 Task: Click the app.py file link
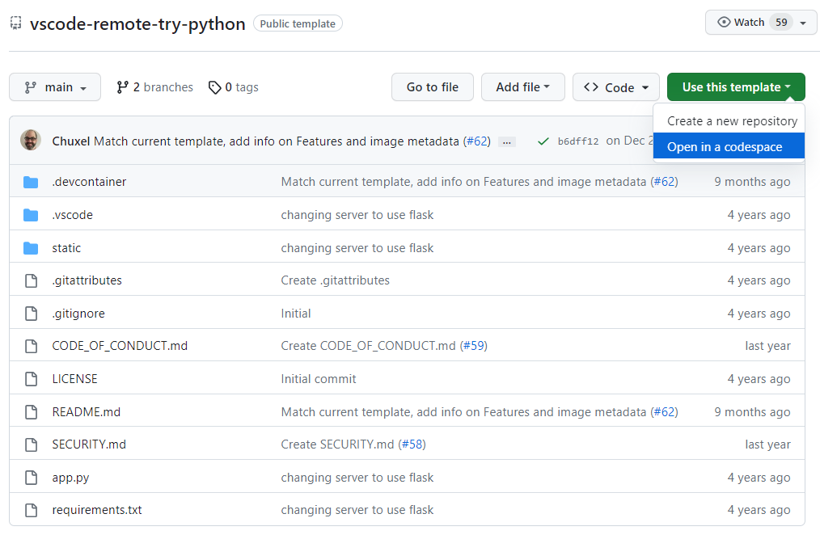coord(70,477)
